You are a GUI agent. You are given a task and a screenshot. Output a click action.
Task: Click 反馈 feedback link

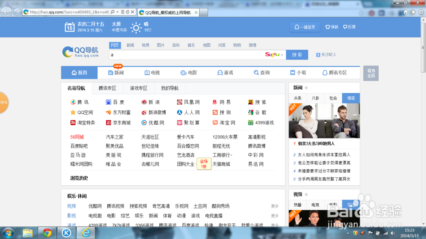tap(349, 27)
